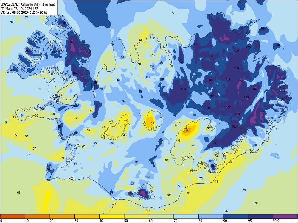Click the 'VT: þri. 08.10.2024 01Z (+10 h)' line
Image resolution: width=298 pixels, height=223 pixels.
[x=24, y=12]
